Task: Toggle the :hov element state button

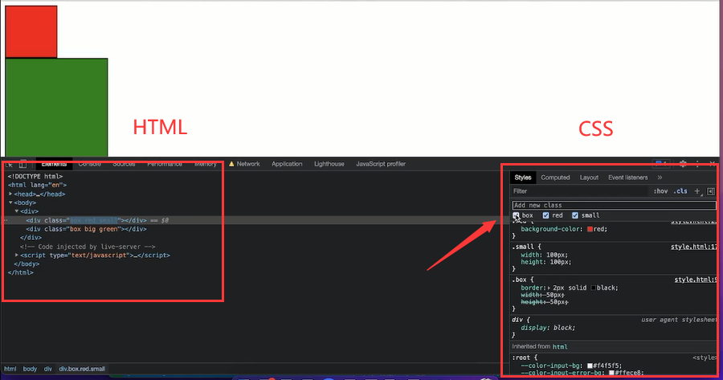Action: pos(661,191)
